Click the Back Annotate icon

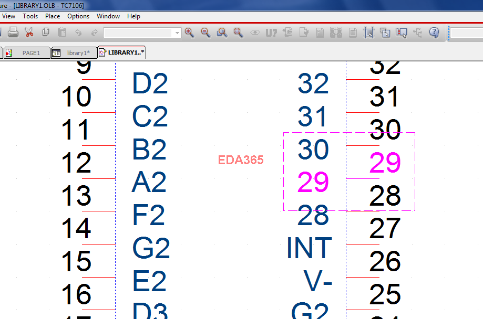pyautogui.click(x=287, y=32)
